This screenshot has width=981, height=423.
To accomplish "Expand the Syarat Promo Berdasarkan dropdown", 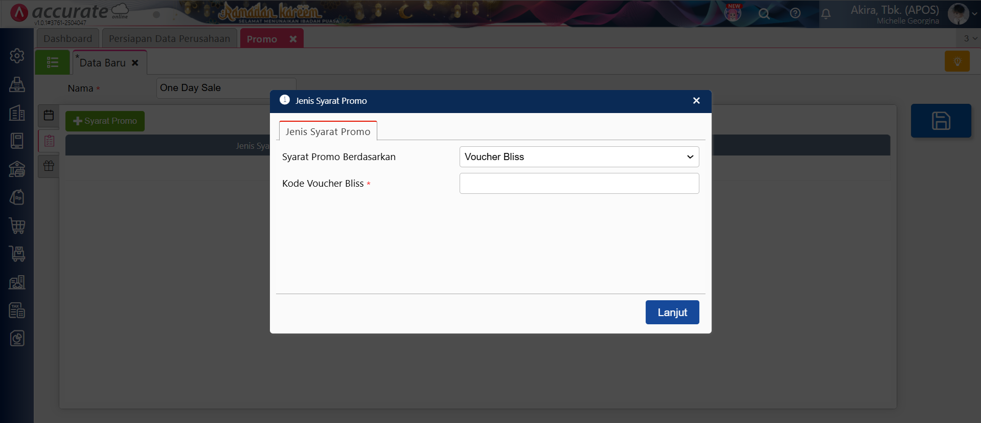I will (x=579, y=157).
